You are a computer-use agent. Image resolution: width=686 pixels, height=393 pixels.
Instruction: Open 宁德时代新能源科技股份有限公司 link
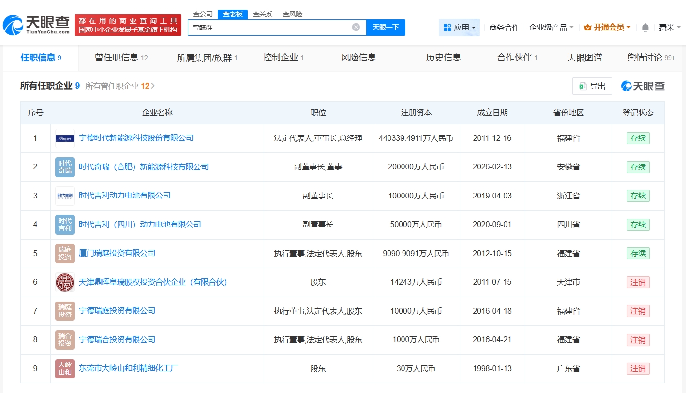pos(136,138)
